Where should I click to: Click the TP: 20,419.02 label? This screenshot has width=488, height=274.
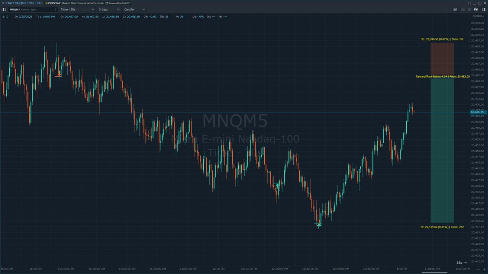tap(442, 227)
